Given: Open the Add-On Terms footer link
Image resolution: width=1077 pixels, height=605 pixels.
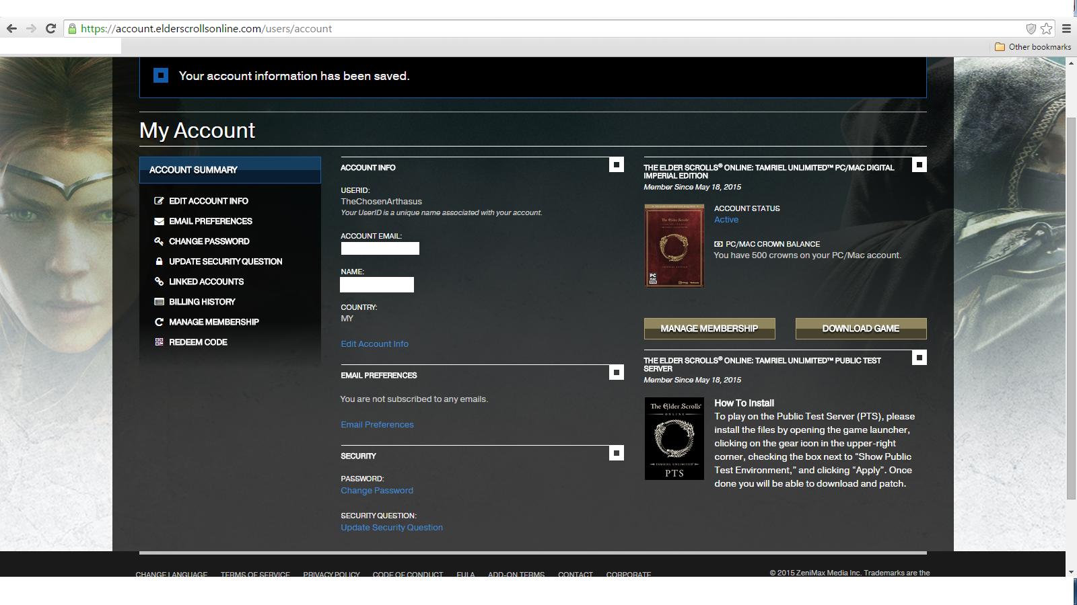Looking at the screenshot, I should (516, 574).
